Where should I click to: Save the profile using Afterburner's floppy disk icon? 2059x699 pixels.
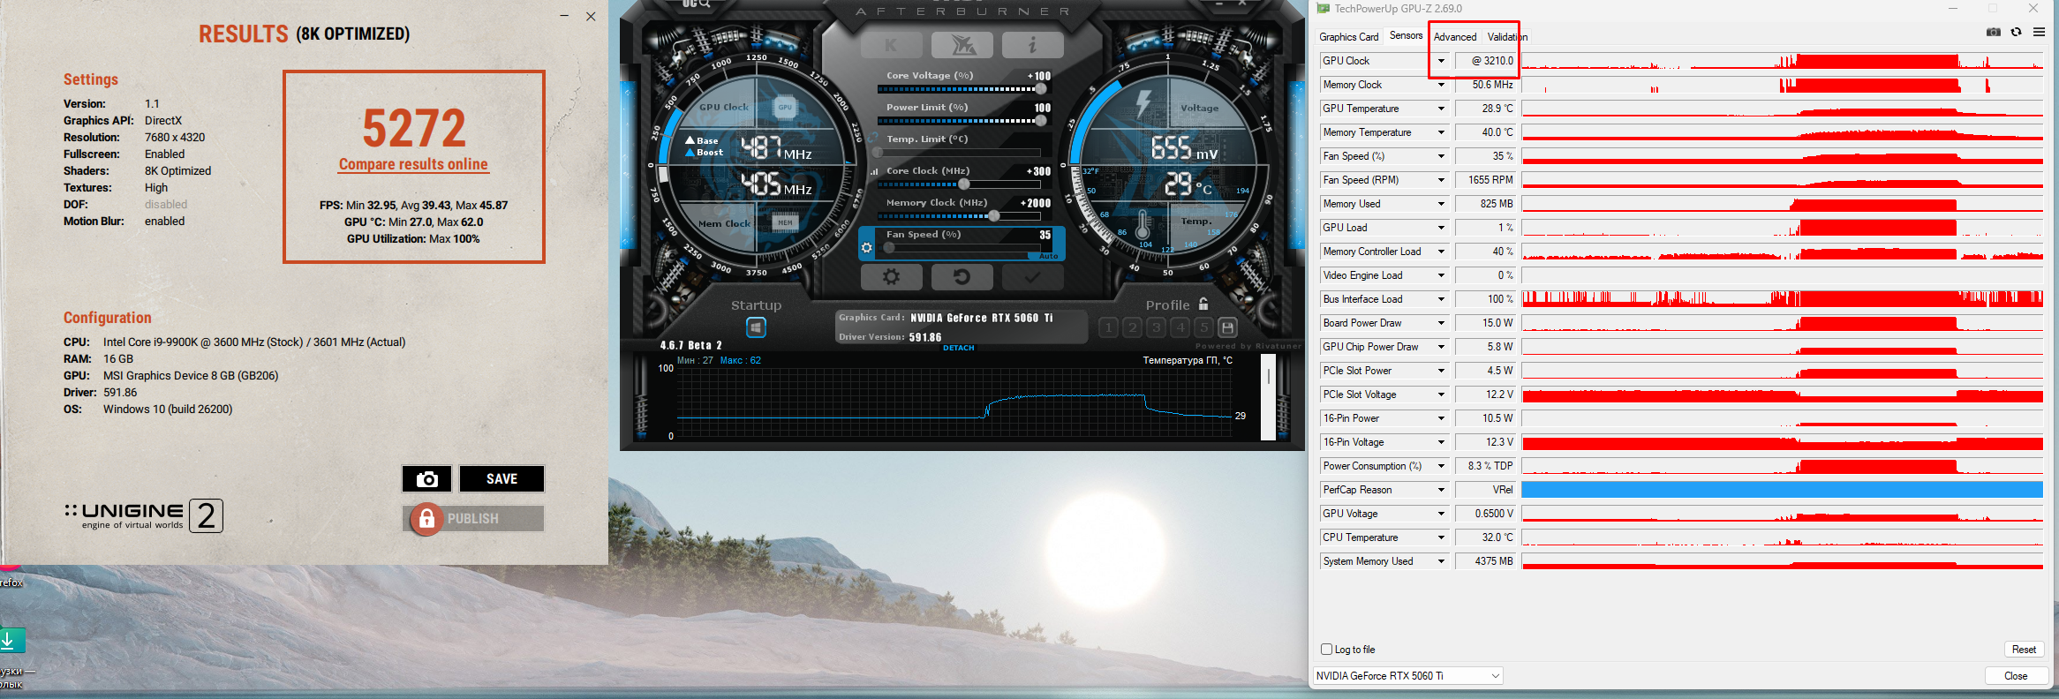(1227, 327)
